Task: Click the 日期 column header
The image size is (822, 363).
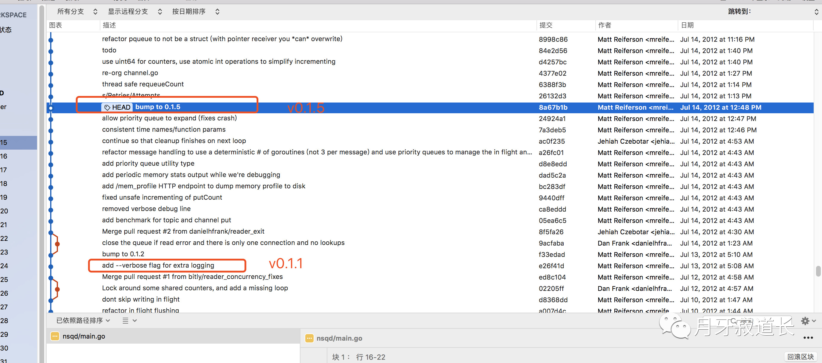Action: (x=687, y=25)
